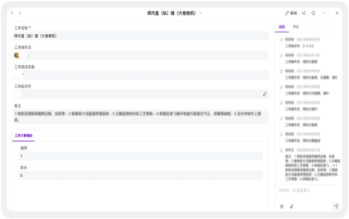Viewport: 349px width, 219px height.
Task: Click the header title 焊内直(纵)缝(大卷板机)
Action: tap(171, 13)
